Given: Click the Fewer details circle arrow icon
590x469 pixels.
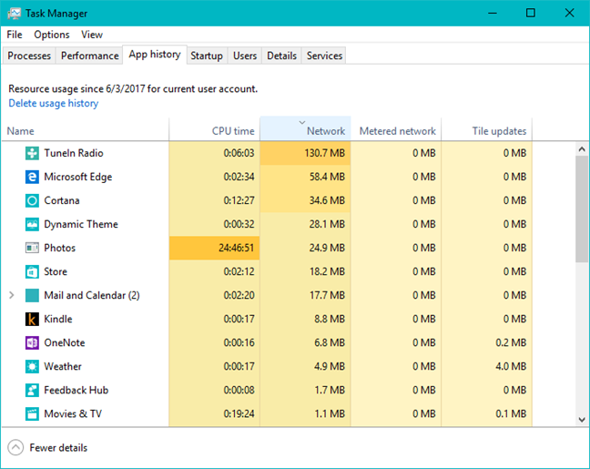Looking at the screenshot, I should 15,447.
